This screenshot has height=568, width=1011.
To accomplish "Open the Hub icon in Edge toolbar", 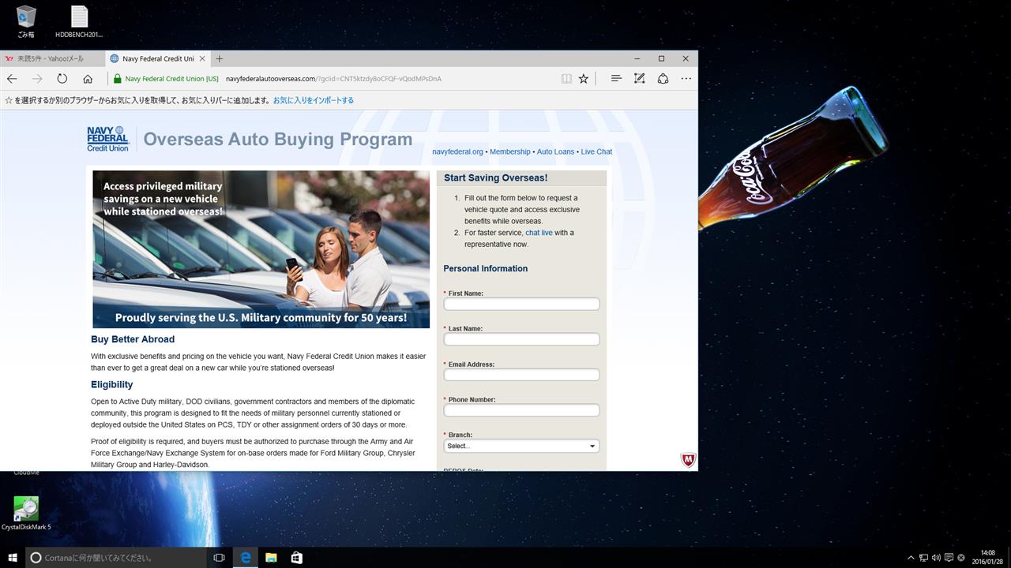I will tap(616, 79).
